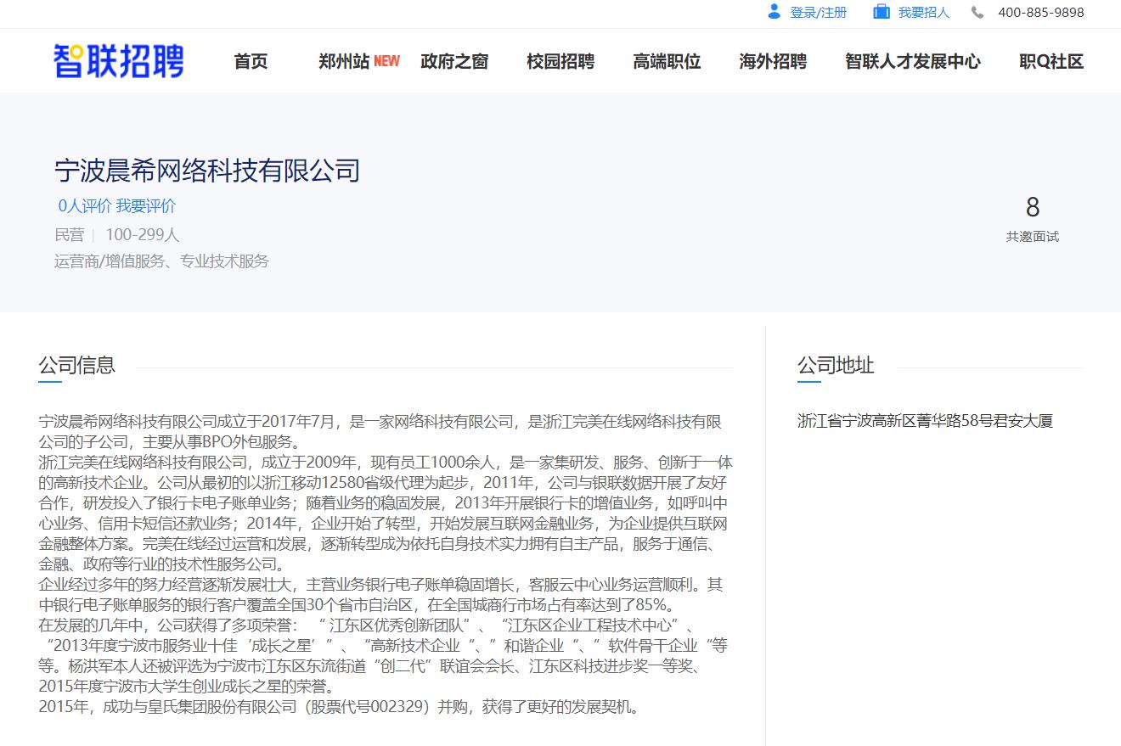This screenshot has width=1121, height=746.
Task: Open the 职Q社区 navigation item
Action: [x=1051, y=61]
